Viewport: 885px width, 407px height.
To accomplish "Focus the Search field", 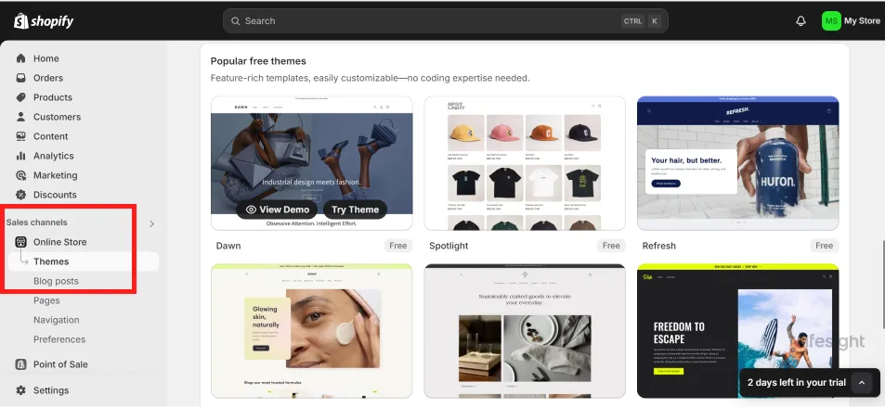I will pos(446,20).
